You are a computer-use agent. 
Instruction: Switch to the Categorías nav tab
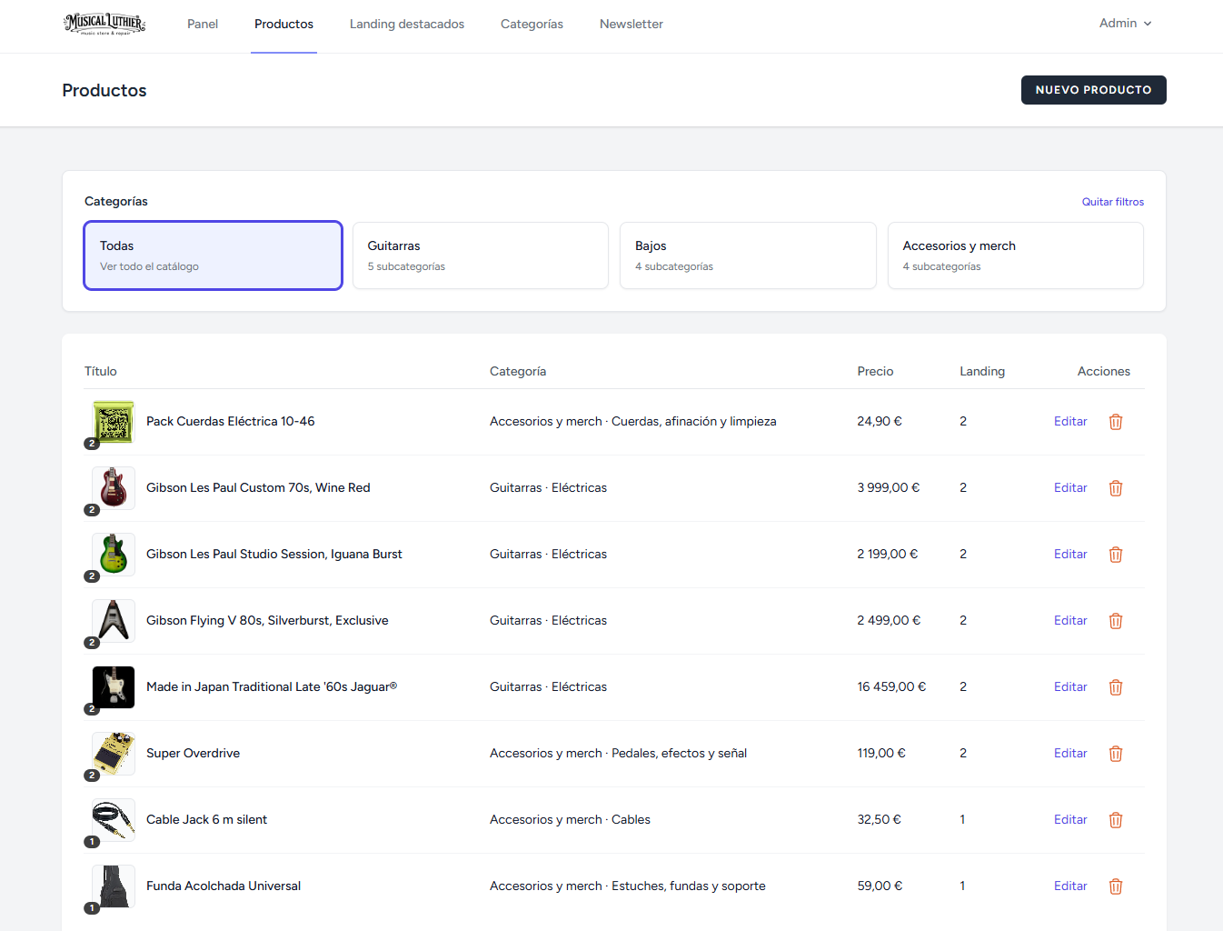click(532, 25)
